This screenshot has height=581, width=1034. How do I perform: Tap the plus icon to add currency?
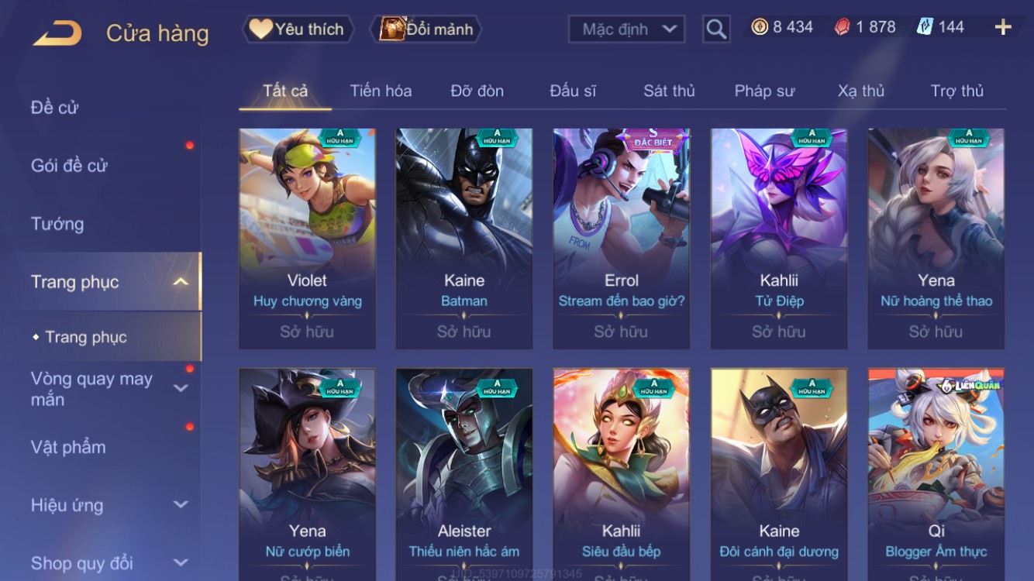pos(1003,27)
